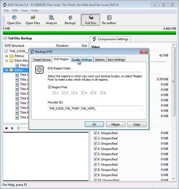Collapse the Main Movie tree node
This screenshot has width=179, height=189.
pos(7,61)
